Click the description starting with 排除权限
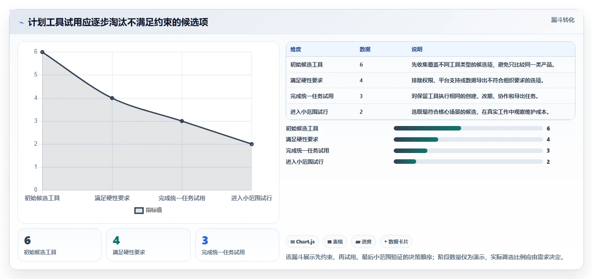Viewport: 593px width, 279px height. click(478, 81)
